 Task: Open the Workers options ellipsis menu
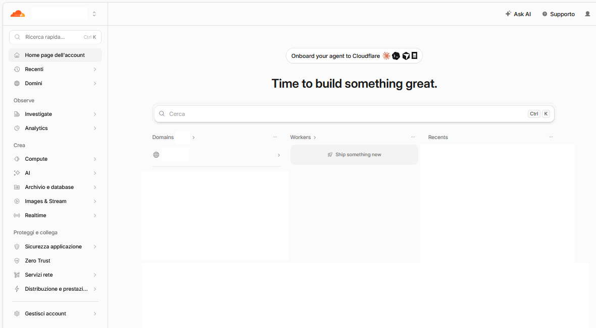(413, 137)
